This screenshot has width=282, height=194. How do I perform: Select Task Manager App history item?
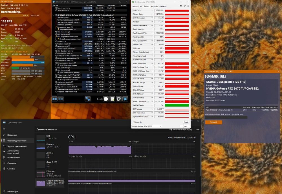(x=17, y=146)
